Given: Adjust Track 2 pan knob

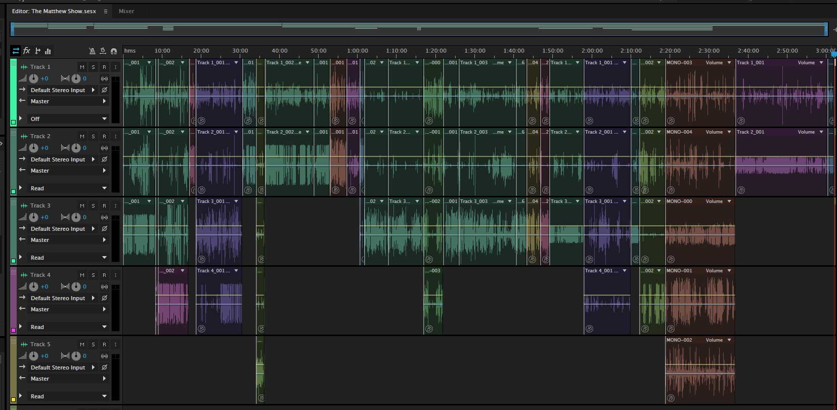Looking at the screenshot, I should tap(76, 148).
